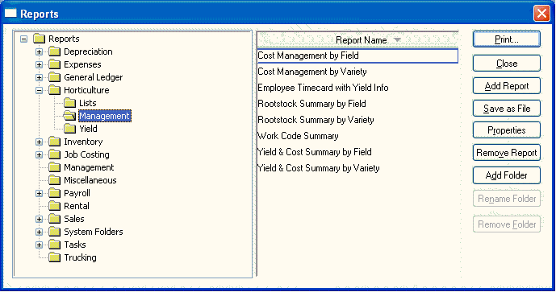Click the Lists folder icon
The height and width of the screenshot is (292, 556).
coord(70,103)
